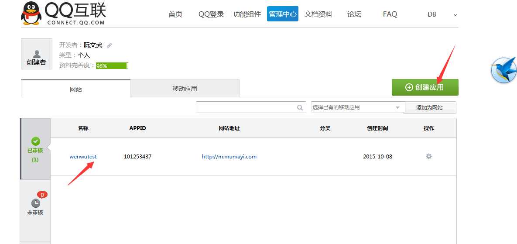Click the green 创建应用 button
The image size is (517, 244).
tap(425, 87)
